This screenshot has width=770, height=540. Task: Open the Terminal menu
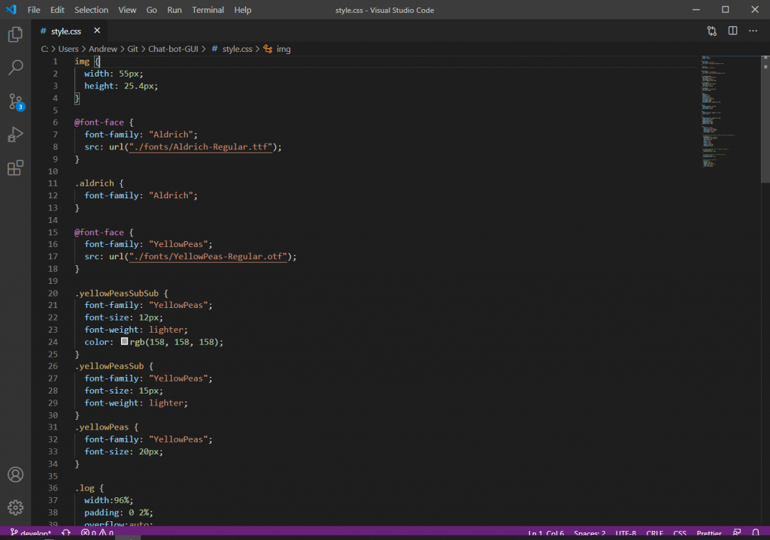208,10
